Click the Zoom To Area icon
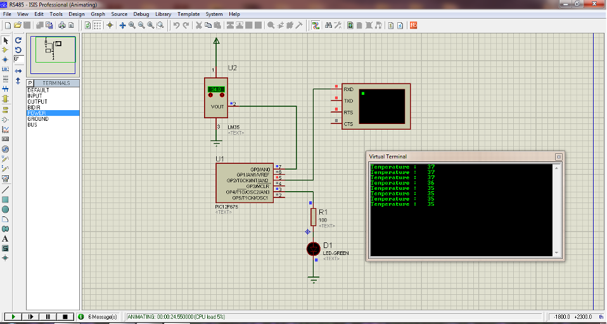This screenshot has height=324, width=607. coord(160,25)
